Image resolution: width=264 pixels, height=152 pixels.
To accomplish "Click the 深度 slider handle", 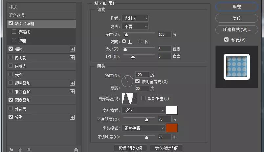I will click(x=126, y=35).
